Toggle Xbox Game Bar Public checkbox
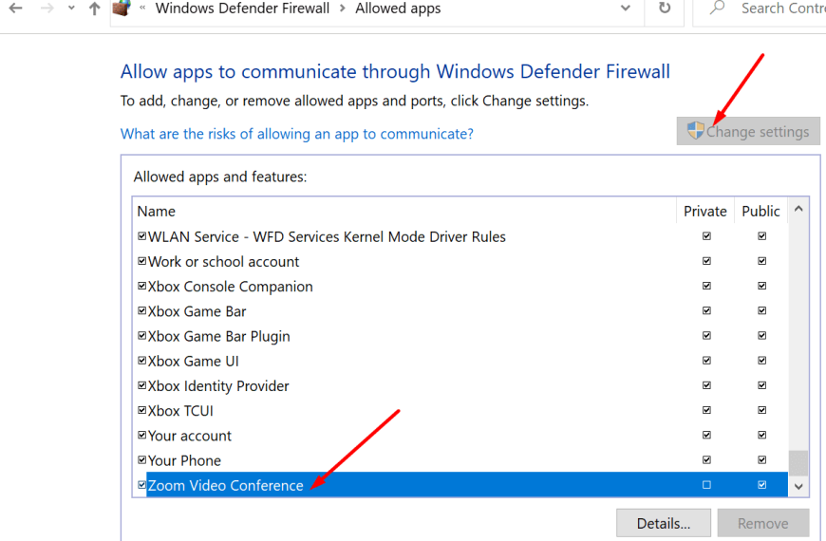This screenshot has width=826, height=541. tap(761, 310)
